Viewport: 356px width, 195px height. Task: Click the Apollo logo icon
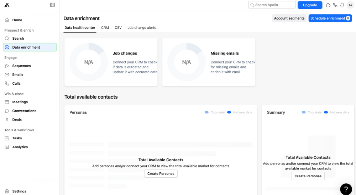pyautogui.click(x=7, y=5)
